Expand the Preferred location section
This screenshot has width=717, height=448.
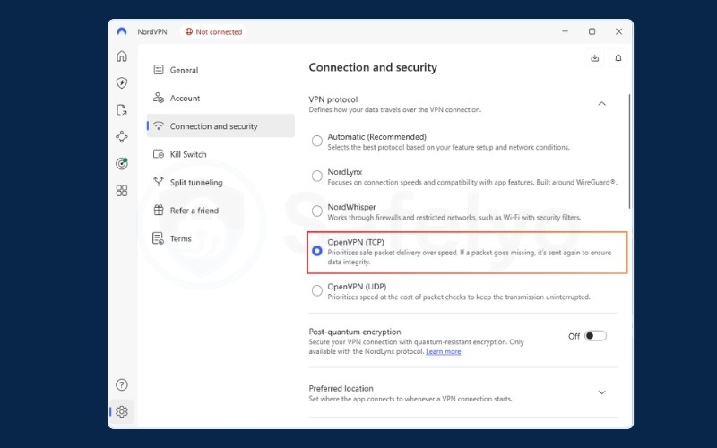(x=601, y=392)
